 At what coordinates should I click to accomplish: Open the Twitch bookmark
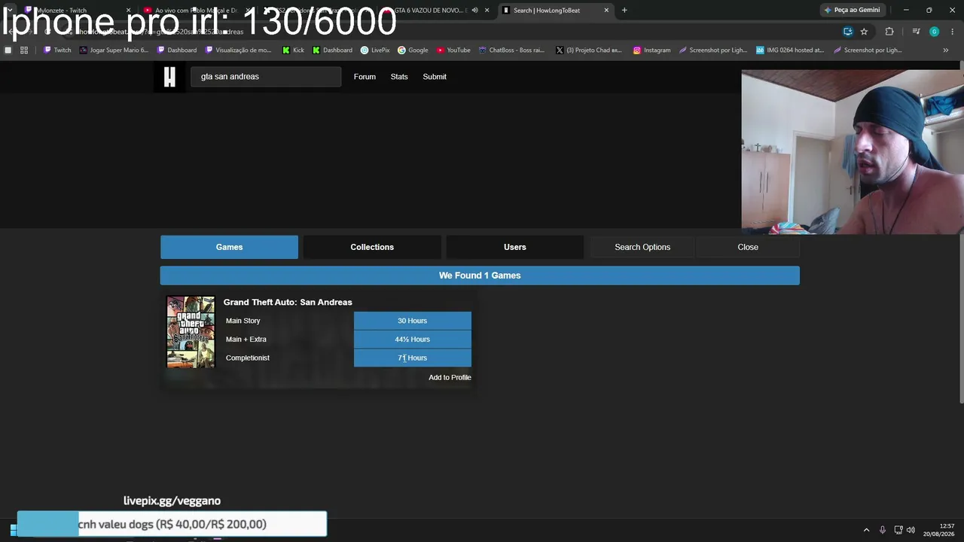[x=57, y=50]
